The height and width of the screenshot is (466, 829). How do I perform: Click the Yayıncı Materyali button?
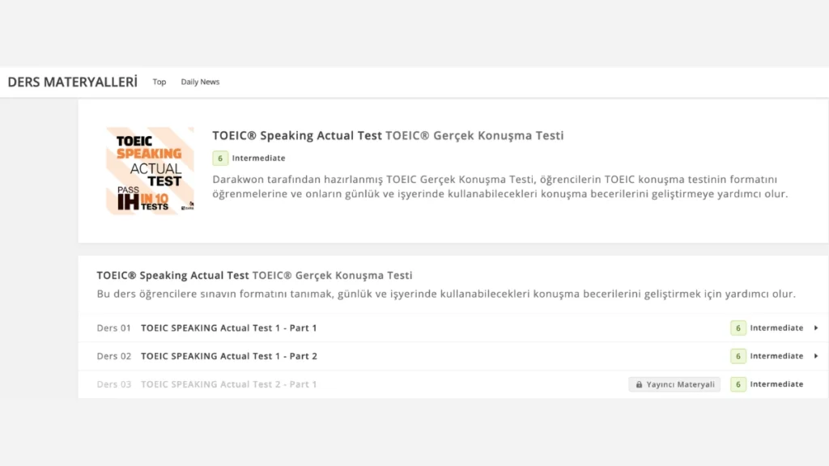tap(674, 384)
